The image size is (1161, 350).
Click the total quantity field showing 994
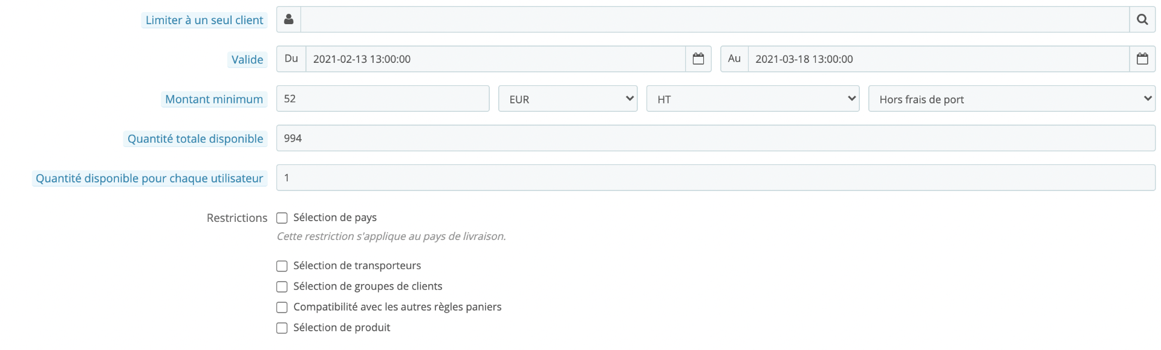(x=715, y=138)
